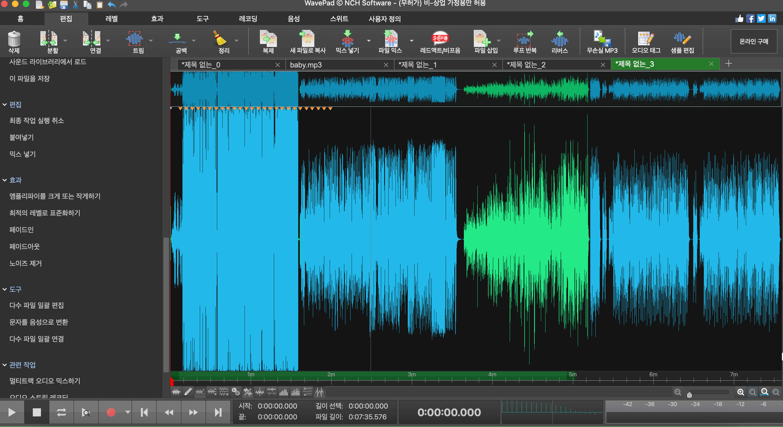Open the Trim (트림) dropdown arrow
The width and height of the screenshot is (783, 427).
pos(151,41)
